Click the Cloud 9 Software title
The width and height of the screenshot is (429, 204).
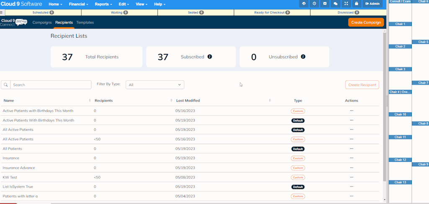click(x=21, y=4)
